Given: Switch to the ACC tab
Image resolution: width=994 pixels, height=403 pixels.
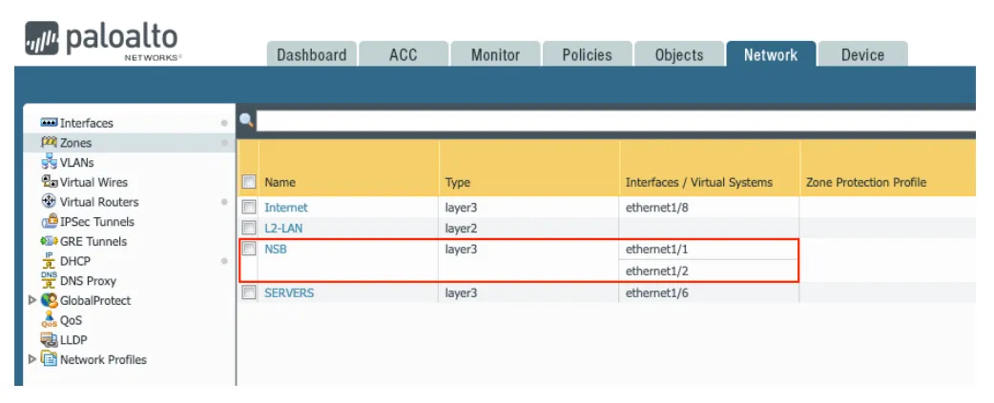Looking at the screenshot, I should pos(404,54).
